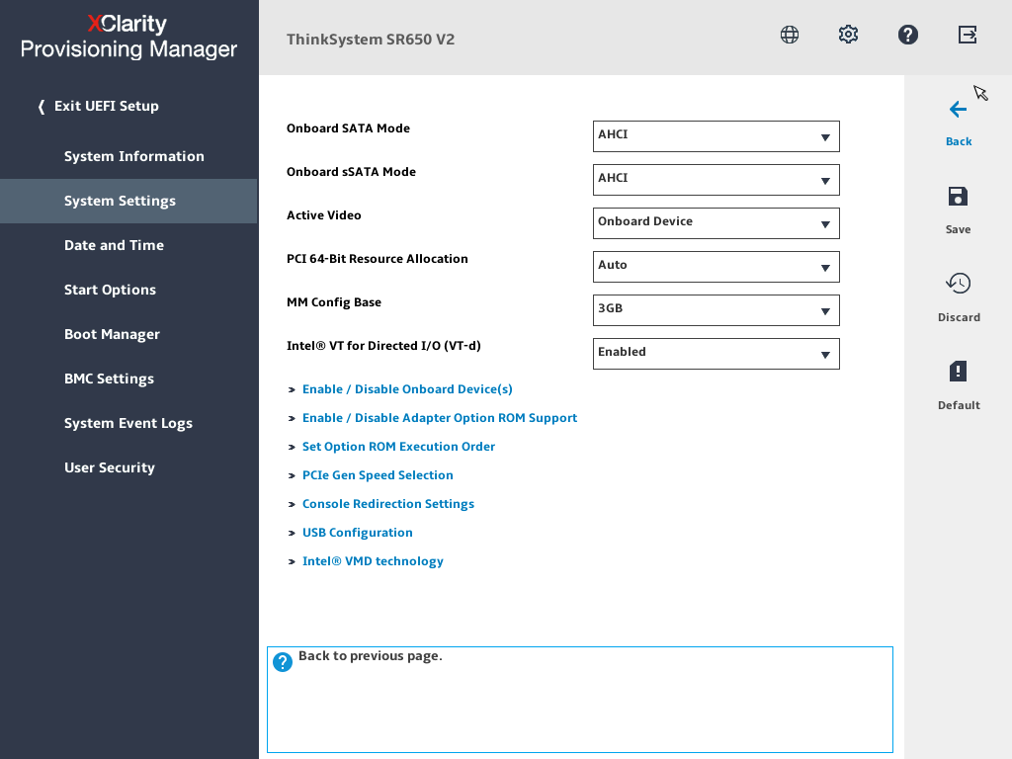Open Enable / Disable Adapter Option ROM Support
This screenshot has height=759, width=1012.
click(x=440, y=418)
